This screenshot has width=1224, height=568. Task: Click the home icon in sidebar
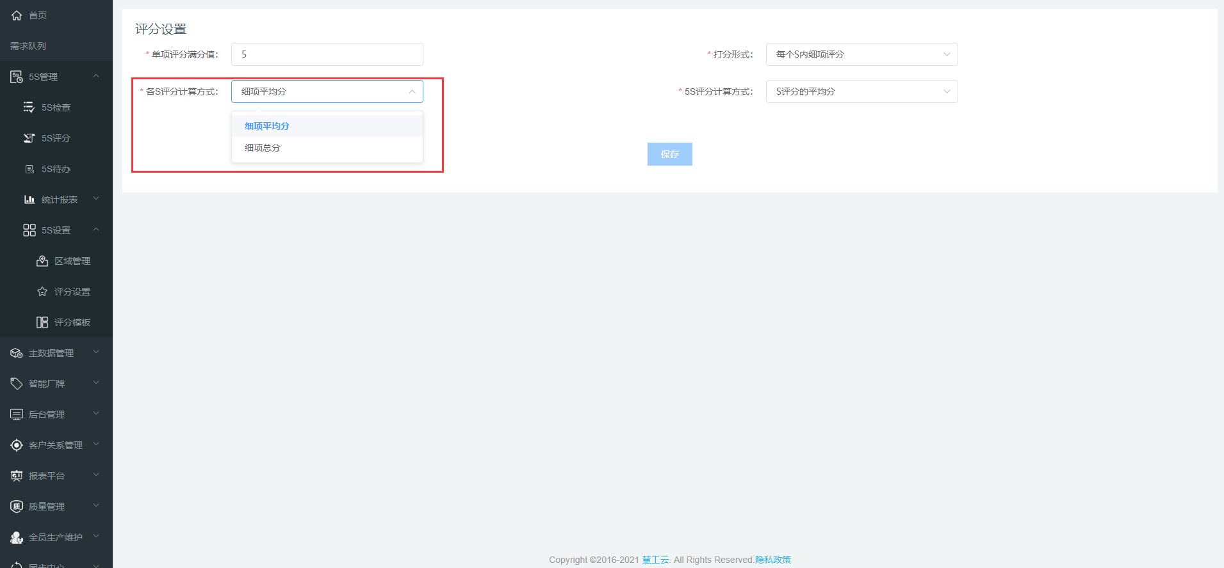[x=17, y=15]
